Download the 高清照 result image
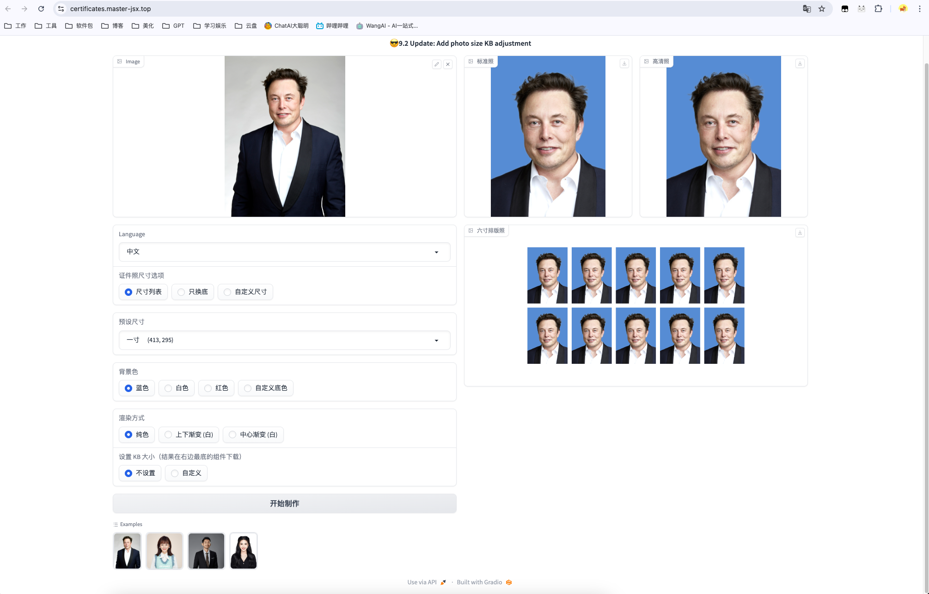Viewport: 929px width, 594px height. point(800,63)
